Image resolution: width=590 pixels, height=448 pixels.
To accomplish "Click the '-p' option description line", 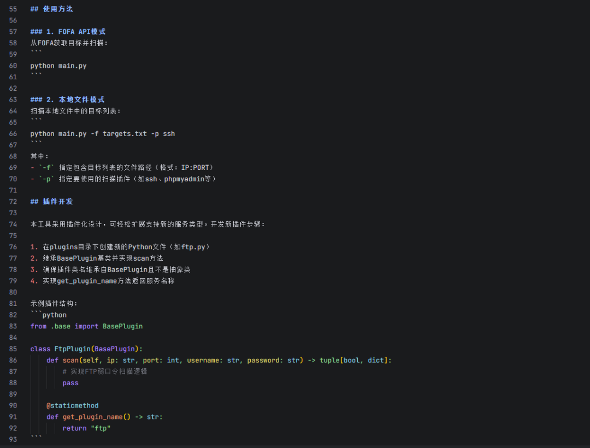I will (123, 179).
